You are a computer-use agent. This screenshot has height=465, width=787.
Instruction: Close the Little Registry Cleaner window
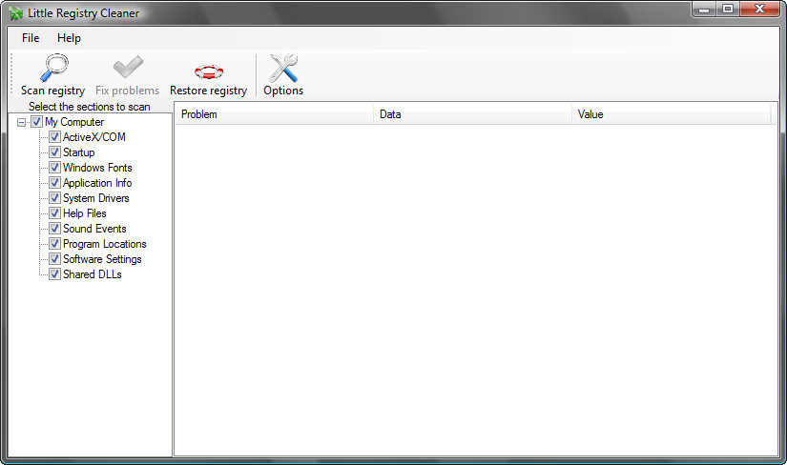(759, 10)
